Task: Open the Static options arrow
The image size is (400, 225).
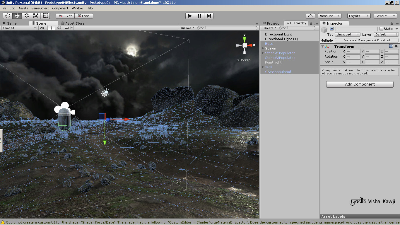Action: tap(397, 29)
